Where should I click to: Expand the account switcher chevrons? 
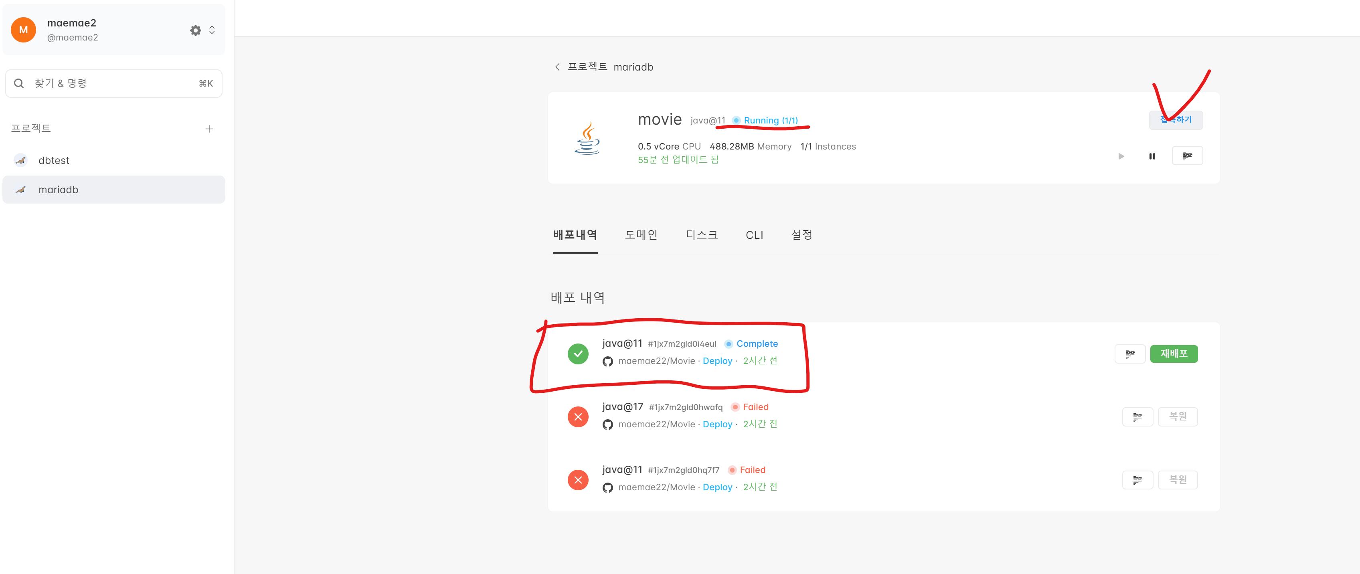pyautogui.click(x=212, y=30)
